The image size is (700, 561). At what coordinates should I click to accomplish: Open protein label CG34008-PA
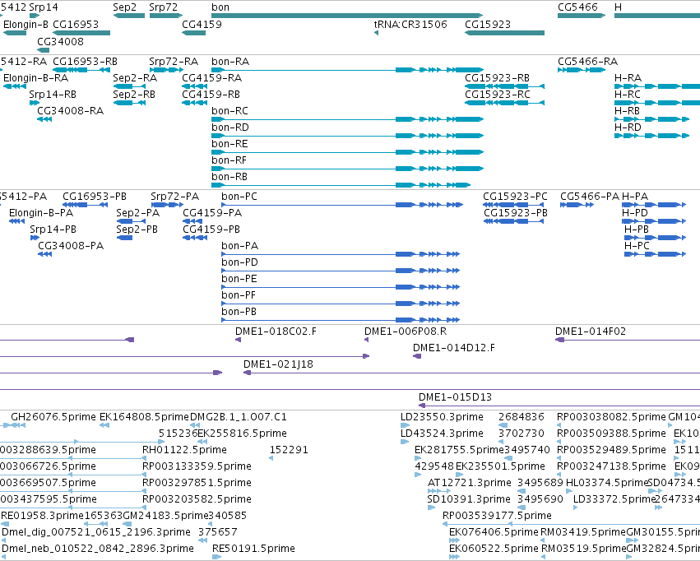click(71, 245)
